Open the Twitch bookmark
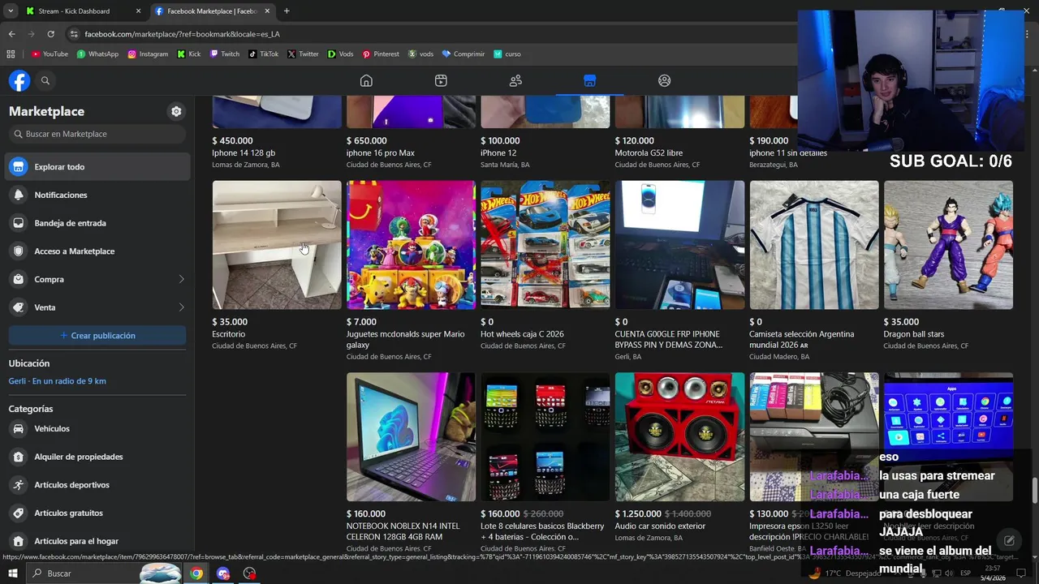This screenshot has width=1039, height=584. (x=225, y=54)
